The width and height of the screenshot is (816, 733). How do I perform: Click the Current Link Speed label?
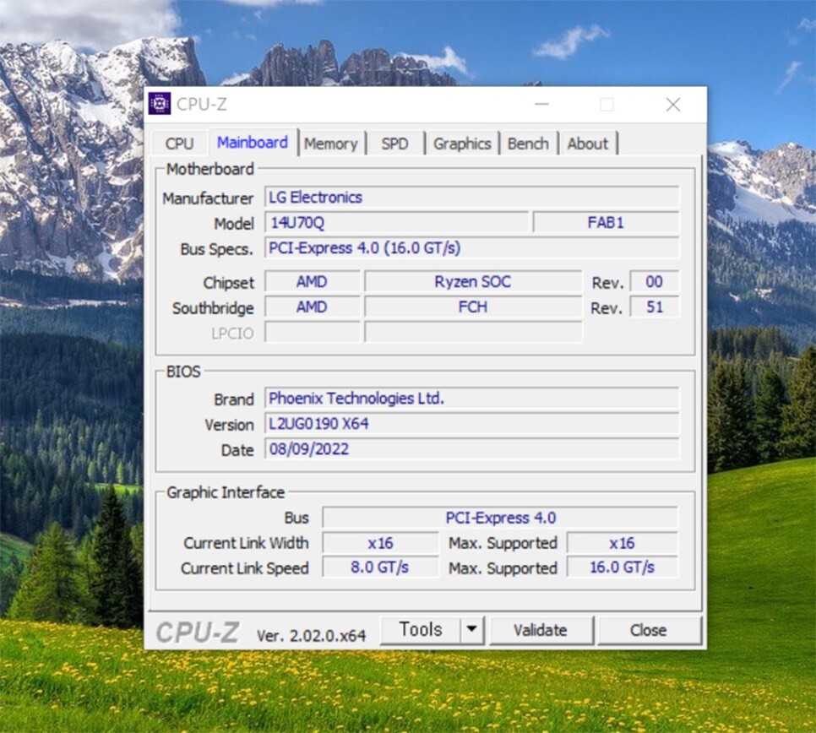245,568
